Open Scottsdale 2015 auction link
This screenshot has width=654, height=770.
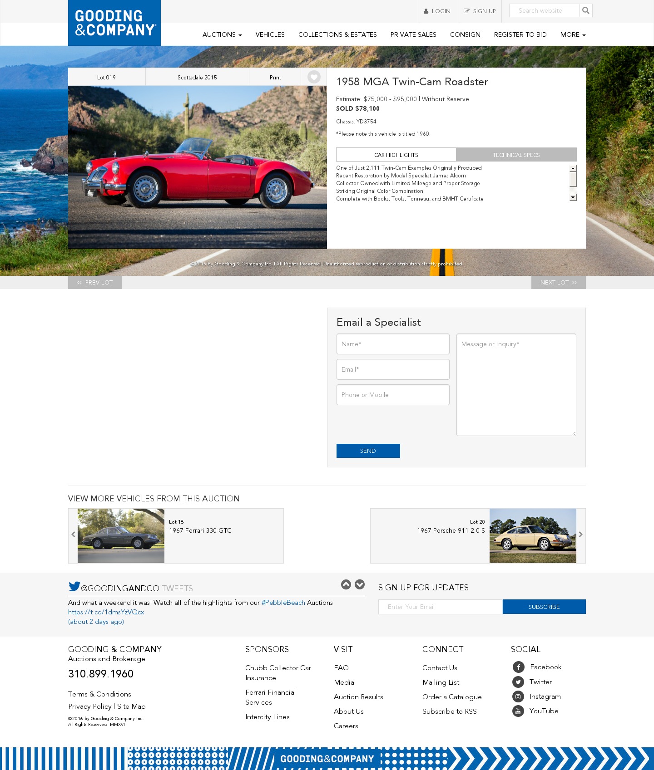tap(197, 78)
